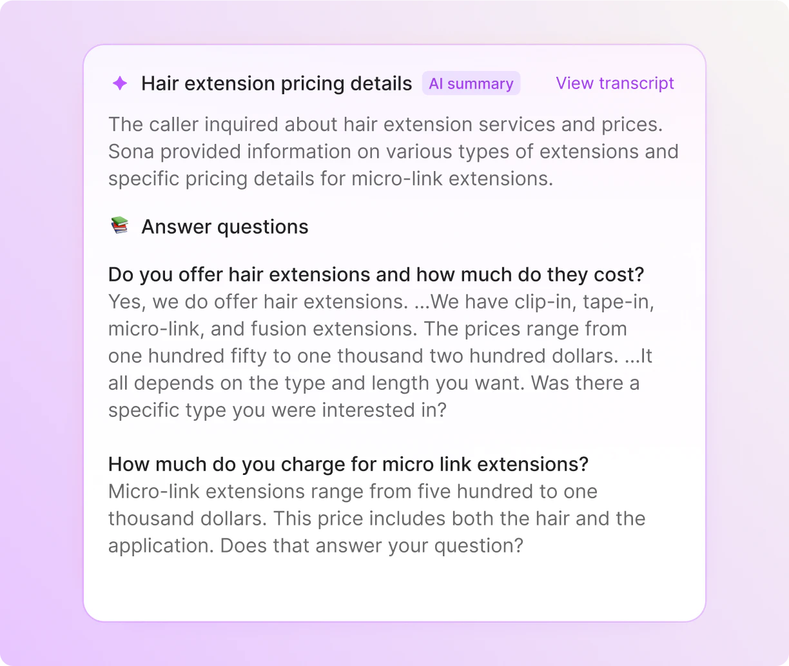Click the Answer questions section heading
The width and height of the screenshot is (789, 666).
click(224, 227)
